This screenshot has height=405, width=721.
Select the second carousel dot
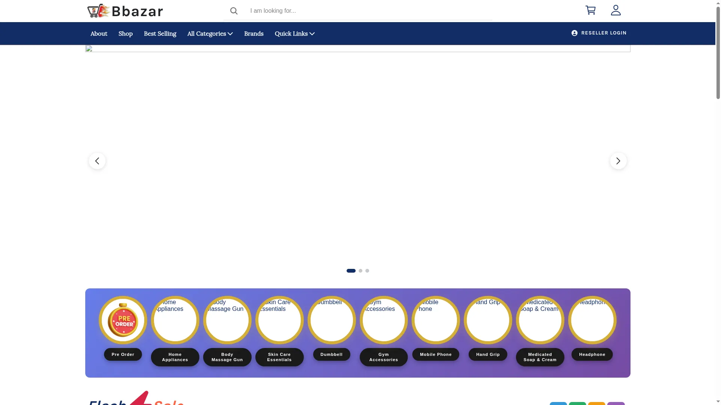[x=360, y=271]
